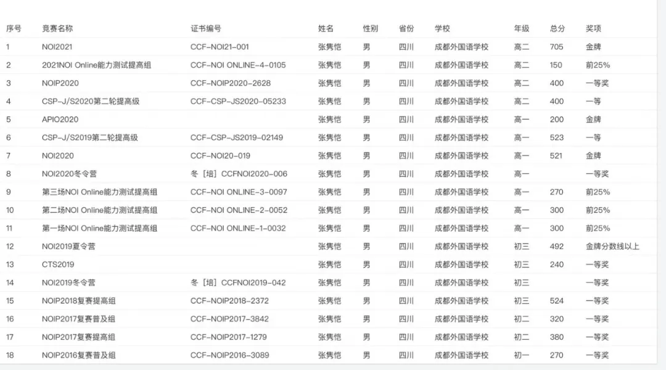This screenshot has height=370, width=666.
Task: Click total score 380 cell
Action: point(557,337)
